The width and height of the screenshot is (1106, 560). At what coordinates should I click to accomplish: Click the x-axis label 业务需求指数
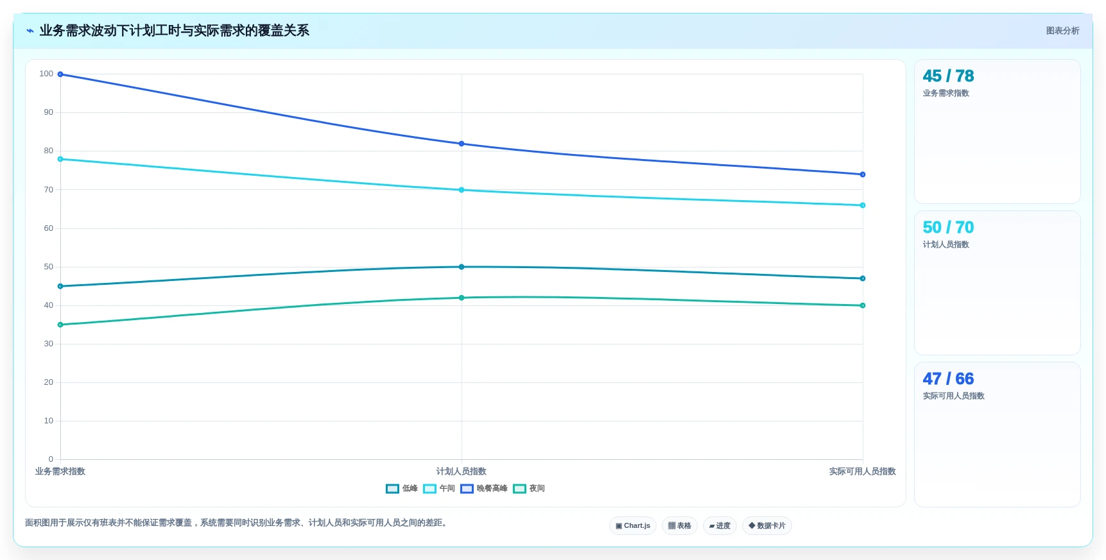coord(60,471)
